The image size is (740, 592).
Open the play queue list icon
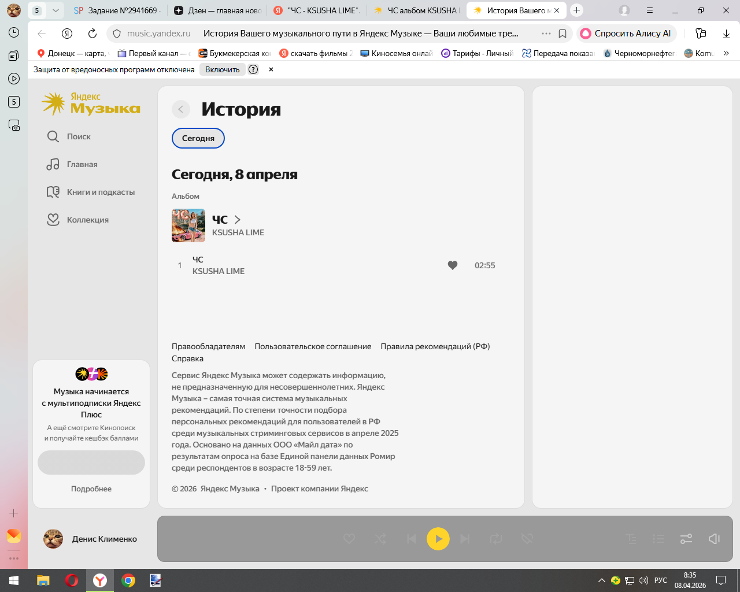[658, 539]
